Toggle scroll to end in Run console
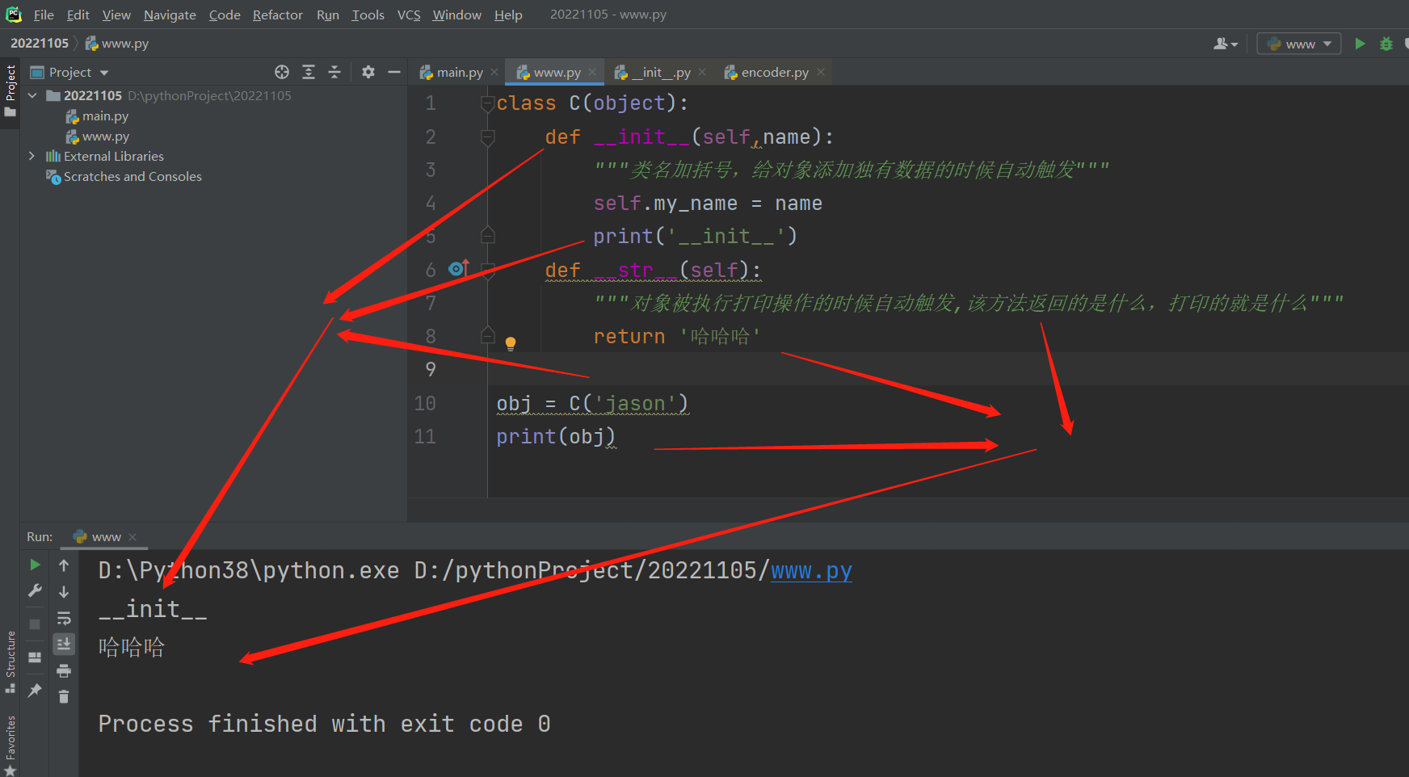Viewport: 1409px width, 777px height. click(64, 644)
